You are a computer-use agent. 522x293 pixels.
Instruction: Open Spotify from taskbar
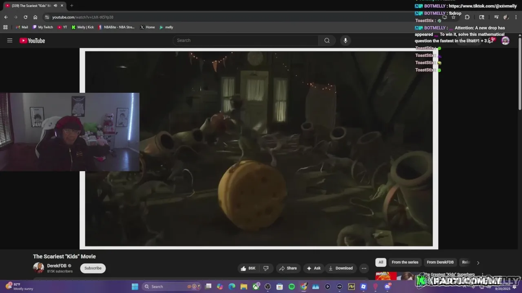point(292,286)
